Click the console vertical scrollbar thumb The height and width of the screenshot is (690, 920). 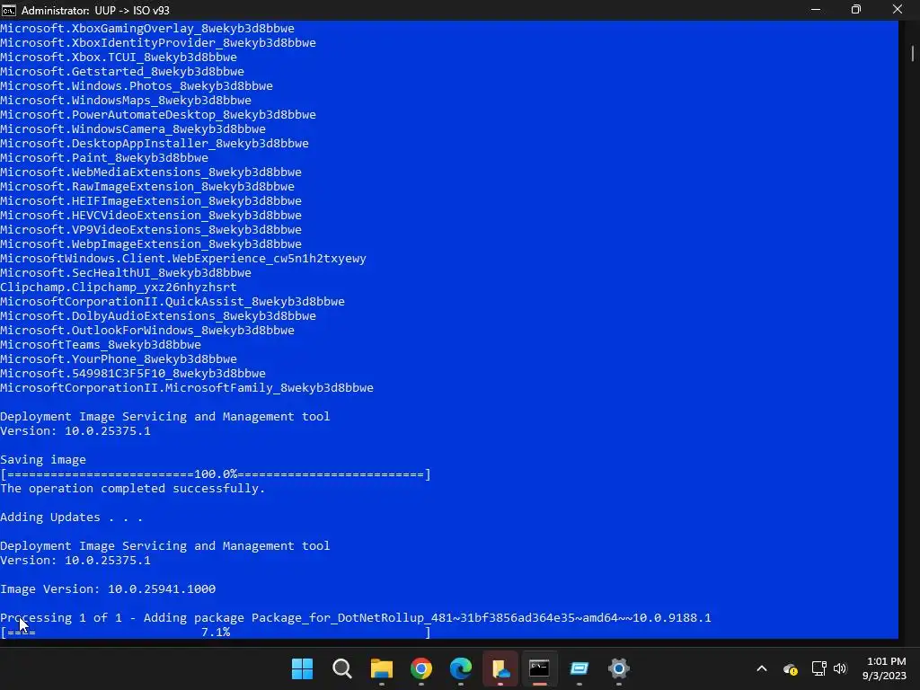click(x=913, y=53)
